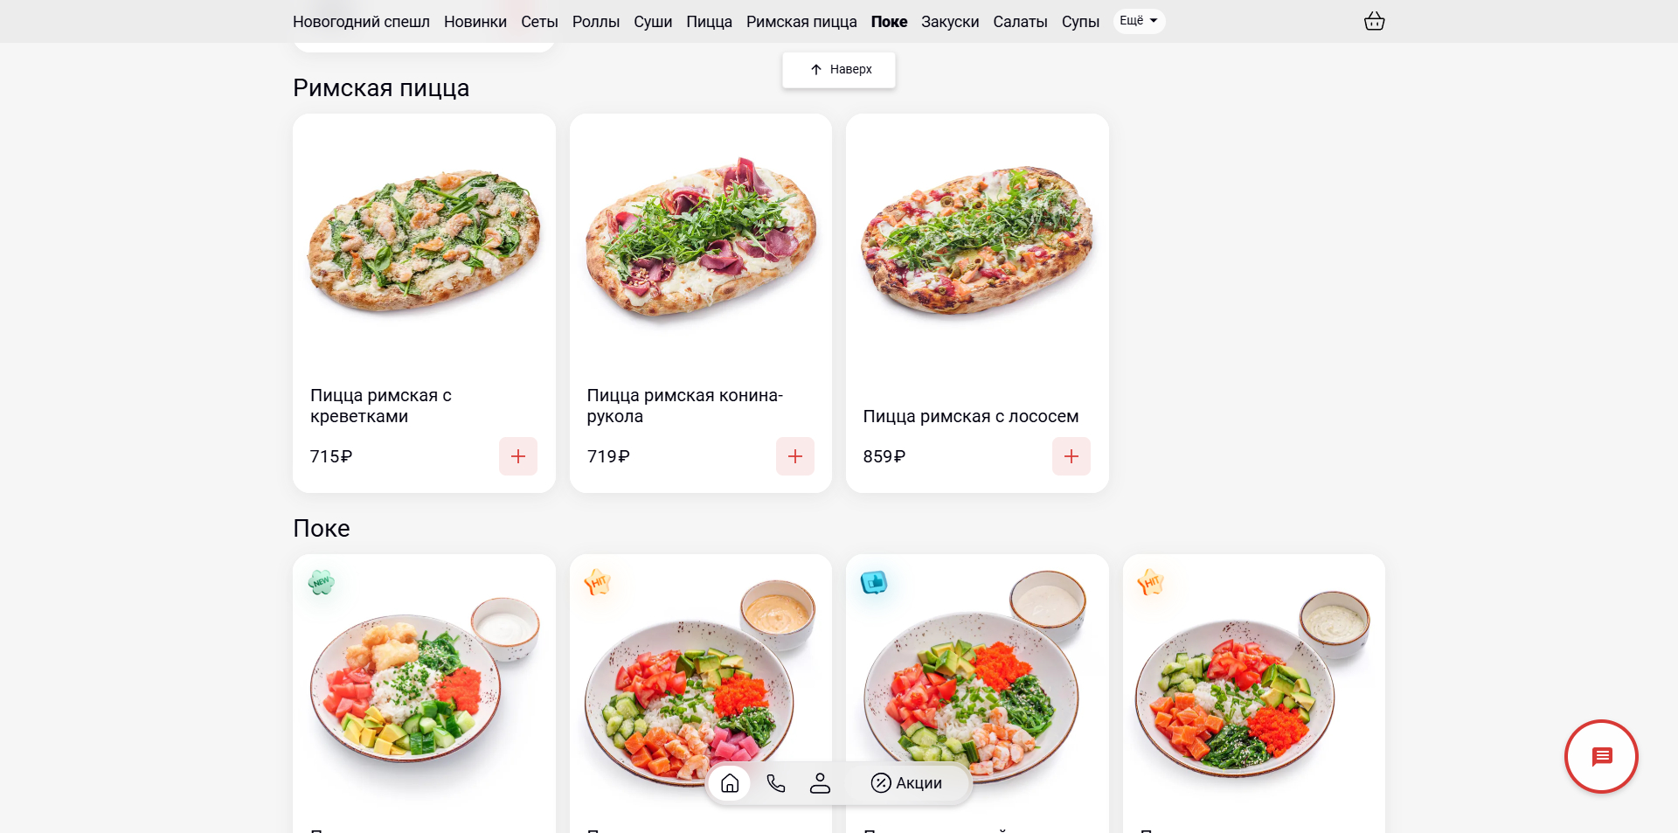This screenshot has width=1678, height=833.
Task: Add Пицца римская с креветками to cart
Action: pos(518,456)
